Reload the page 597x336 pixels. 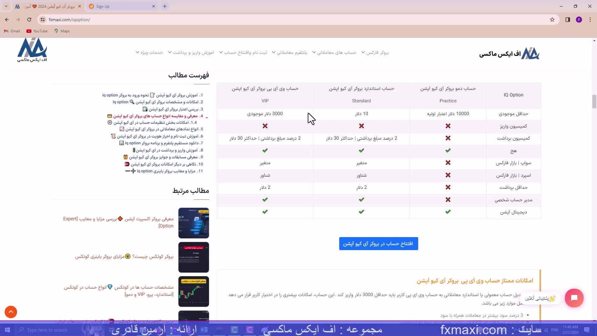[x=29, y=19]
